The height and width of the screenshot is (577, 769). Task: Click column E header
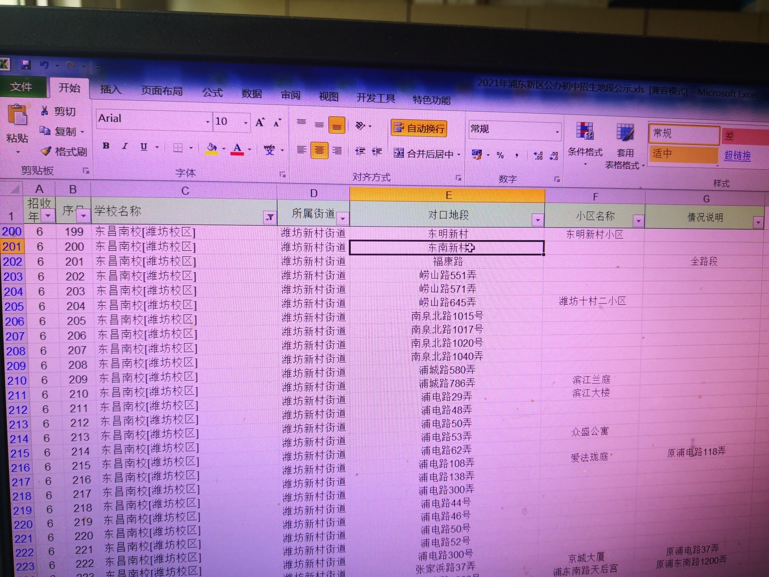(448, 195)
